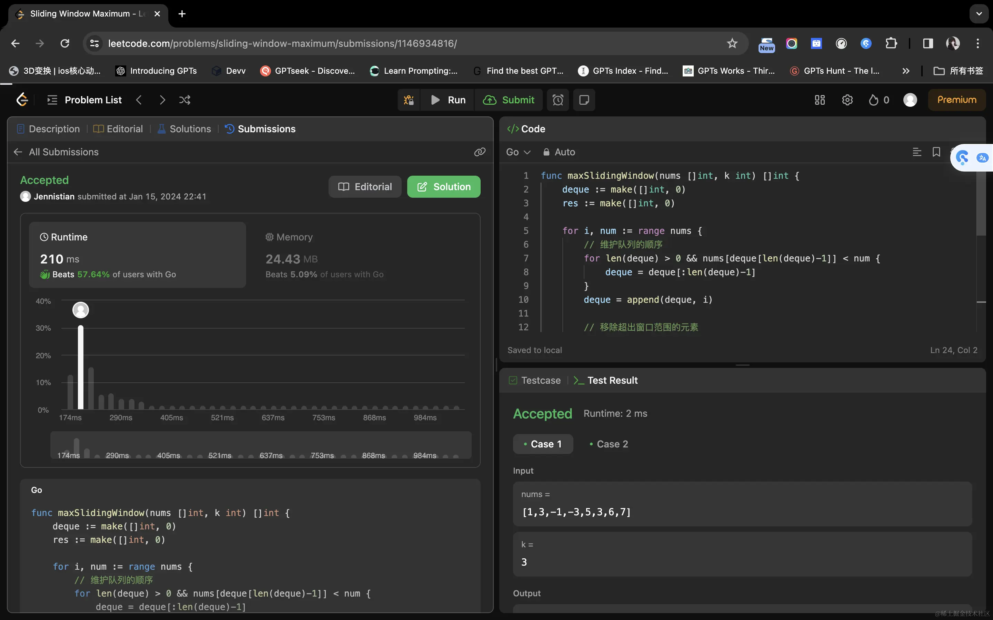Click the runtime distribution range slider strip
This screenshot has width=993, height=620.
[261, 445]
